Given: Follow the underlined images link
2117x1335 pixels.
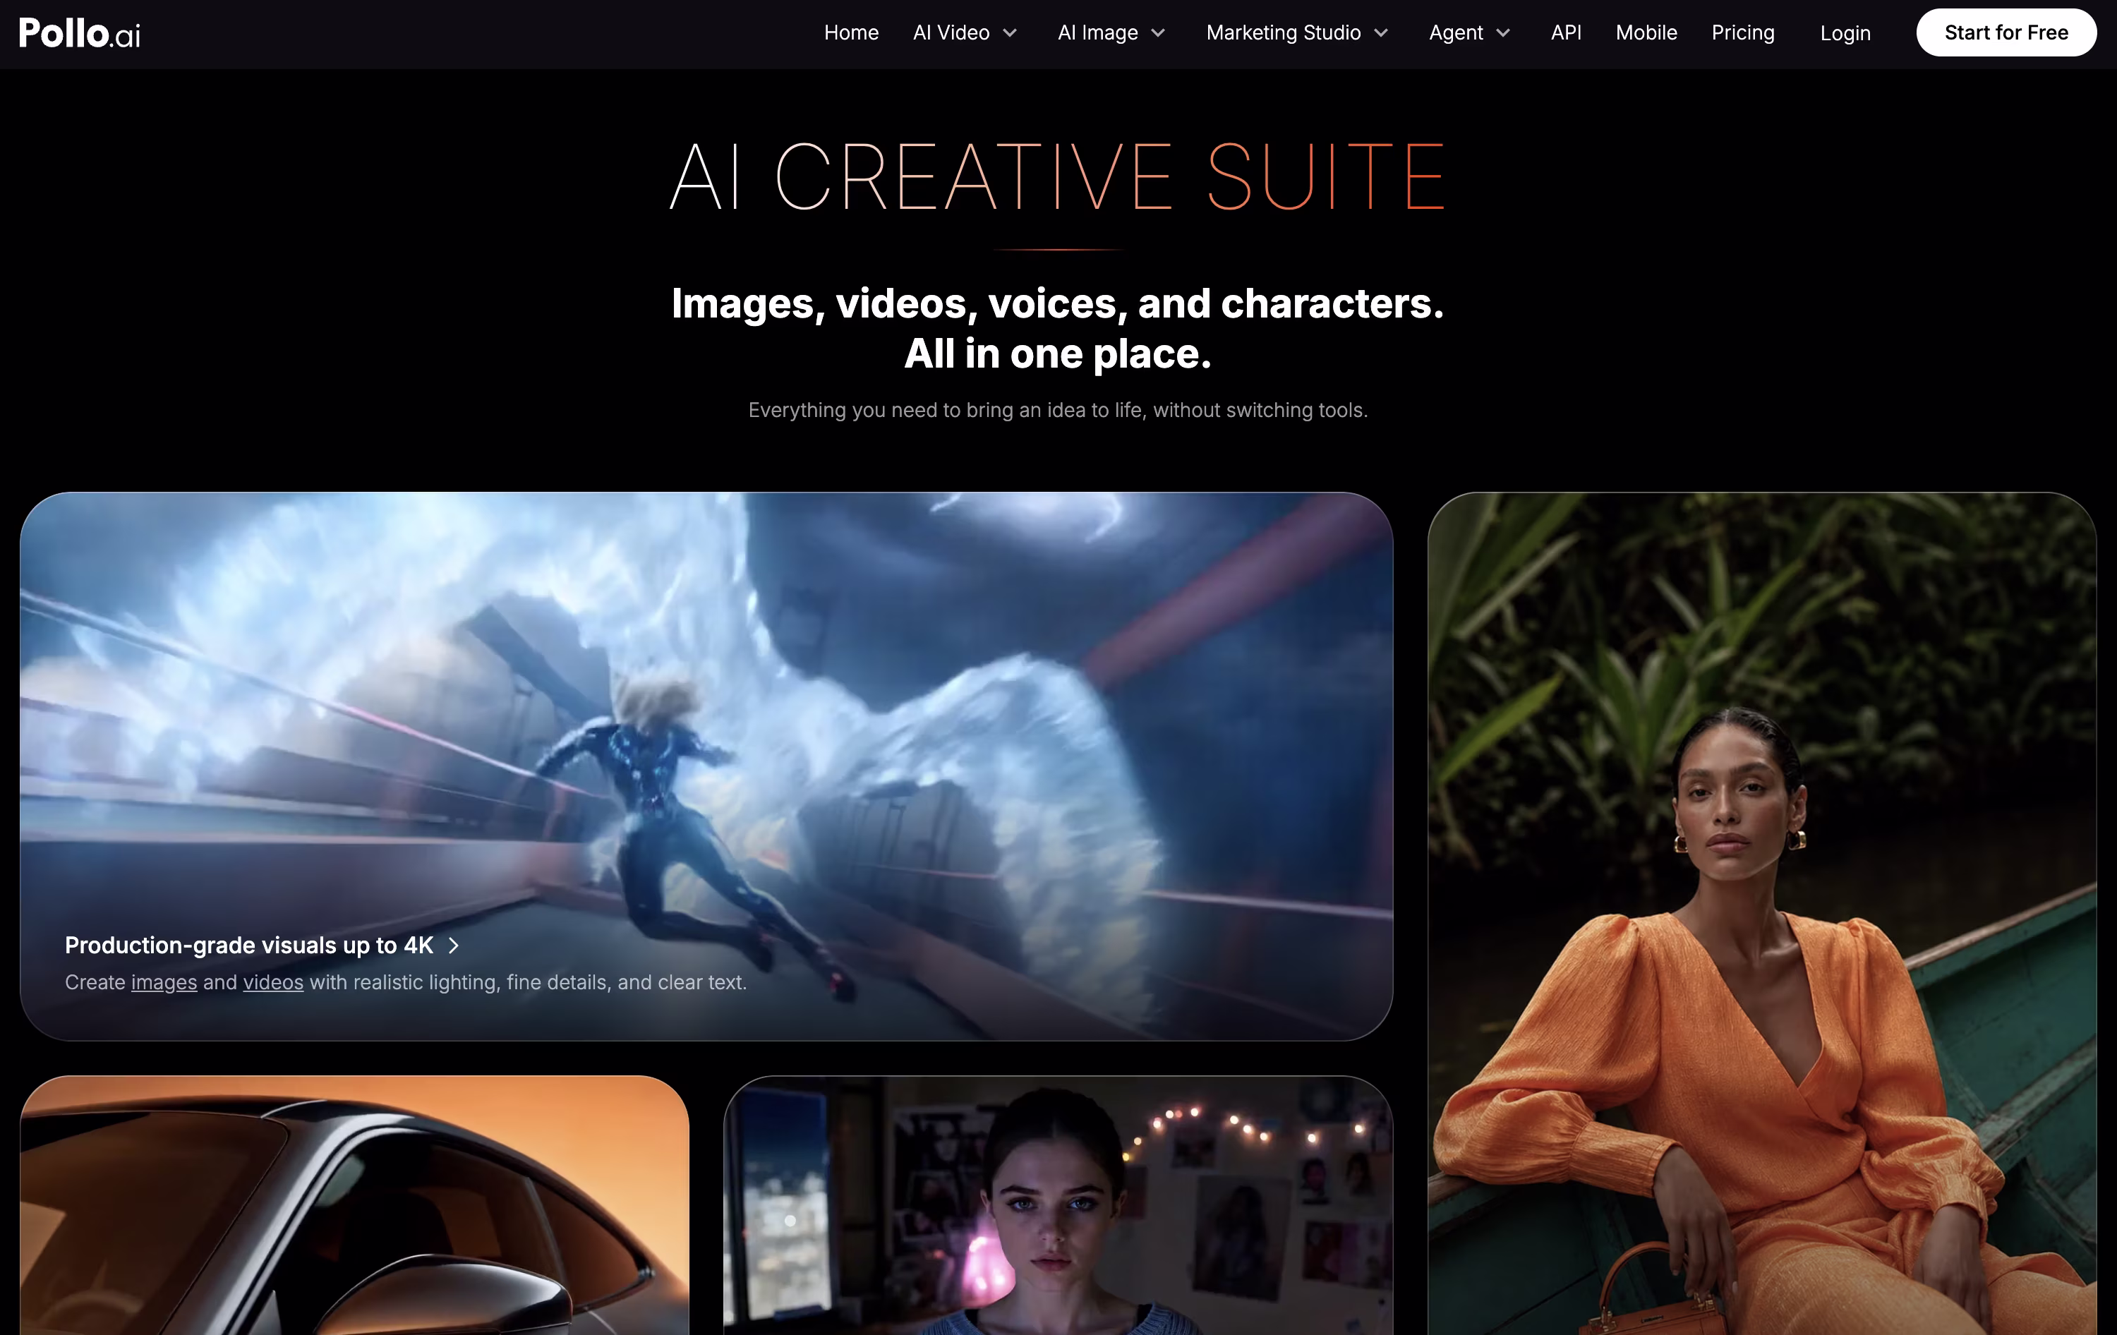Looking at the screenshot, I should point(164,983).
